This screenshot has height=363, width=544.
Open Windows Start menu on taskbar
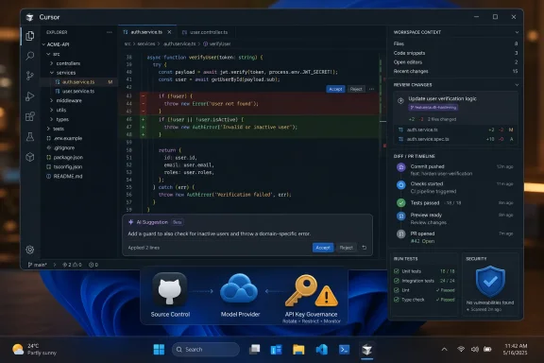[x=159, y=350]
